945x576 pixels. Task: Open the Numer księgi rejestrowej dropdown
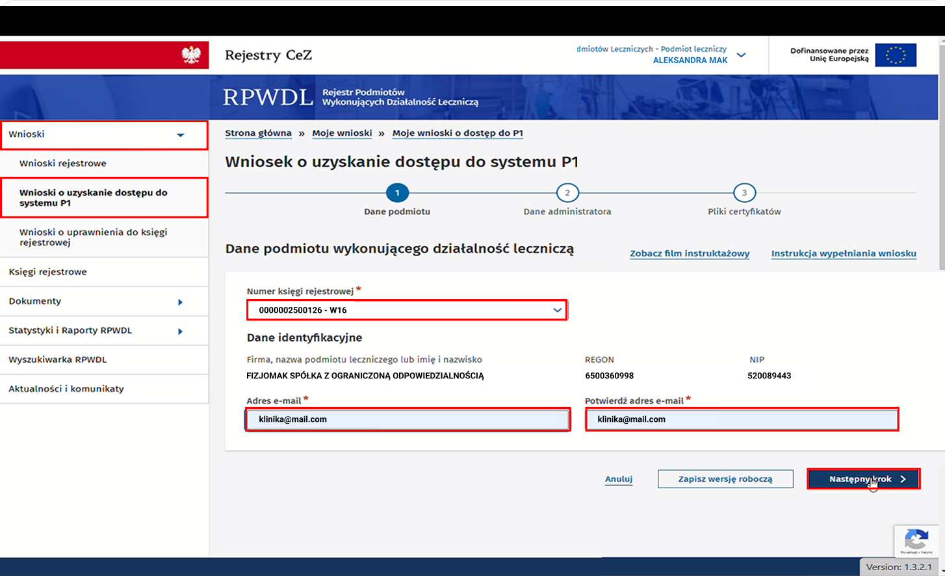406,309
